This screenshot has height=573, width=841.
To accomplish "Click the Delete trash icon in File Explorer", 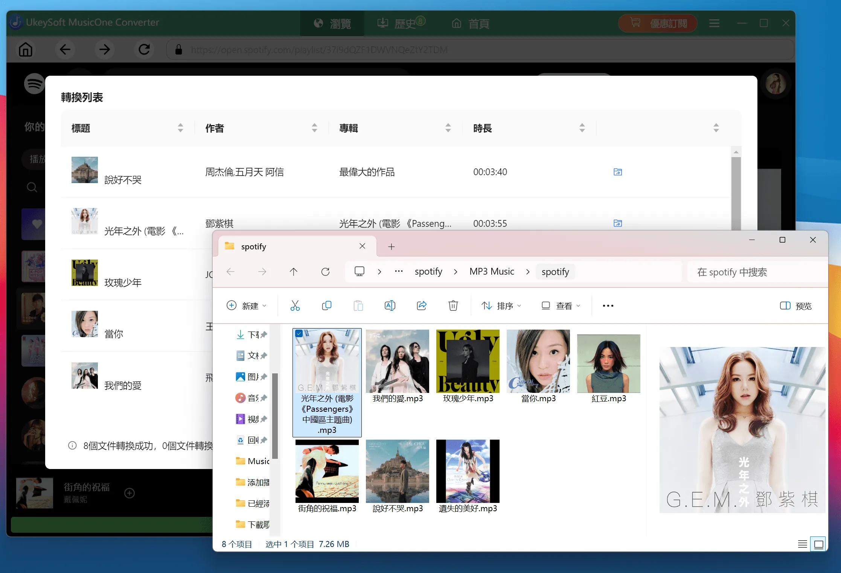I will tap(453, 306).
